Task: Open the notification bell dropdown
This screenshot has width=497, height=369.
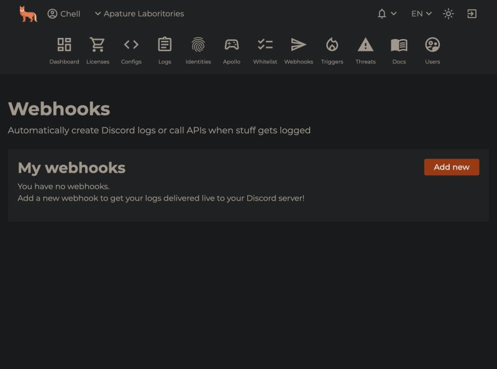Action: pos(385,13)
